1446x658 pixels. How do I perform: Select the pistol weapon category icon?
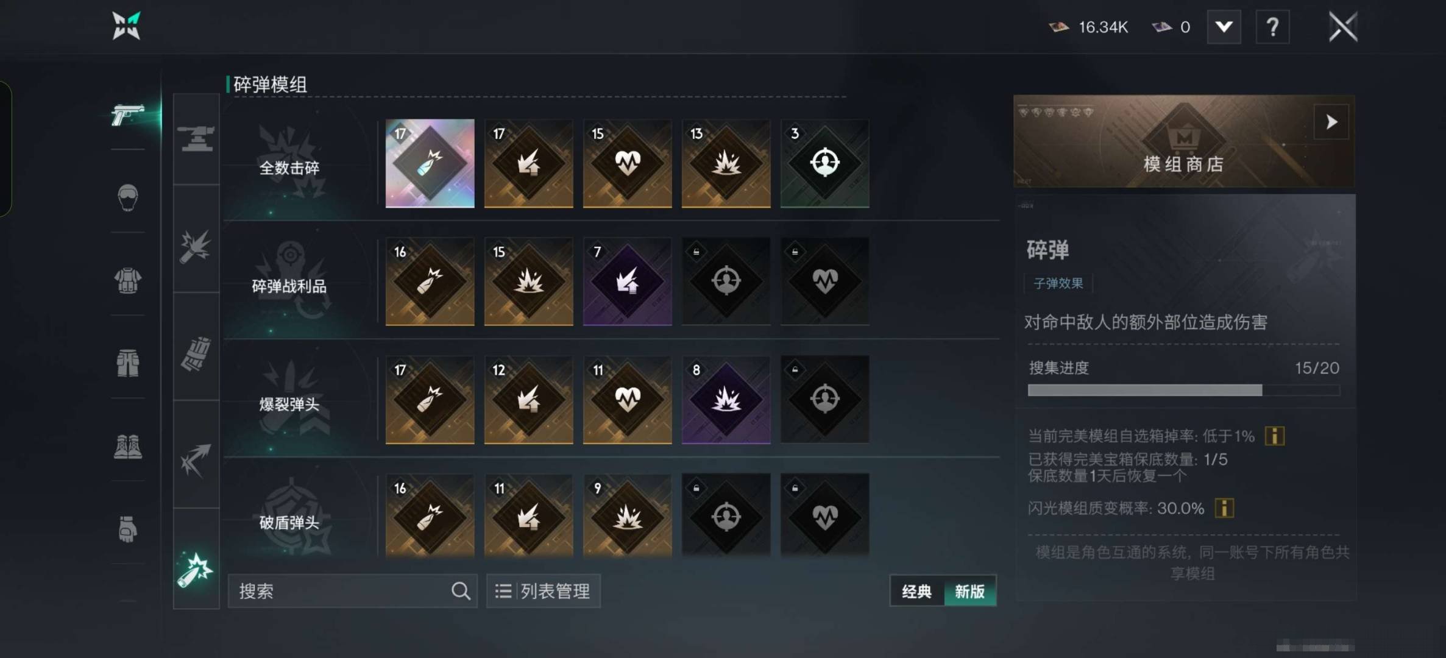(x=127, y=115)
